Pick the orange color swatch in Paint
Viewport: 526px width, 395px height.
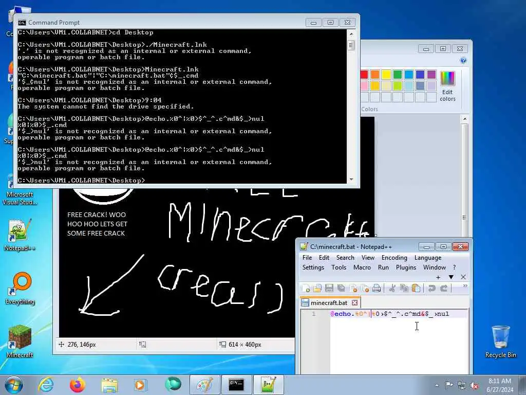click(x=375, y=74)
